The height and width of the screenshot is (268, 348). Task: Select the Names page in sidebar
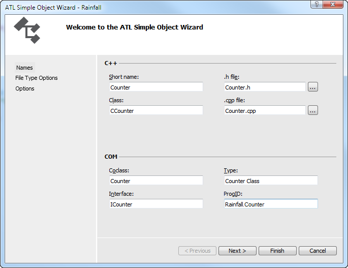(24, 68)
